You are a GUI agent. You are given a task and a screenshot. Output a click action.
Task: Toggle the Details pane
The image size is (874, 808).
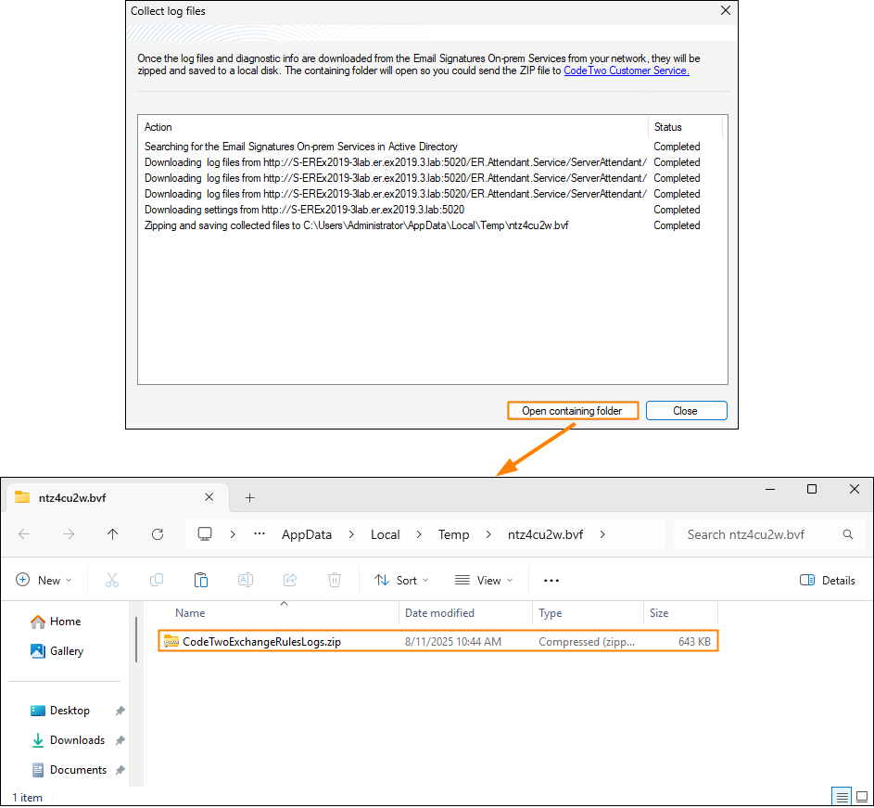827,580
